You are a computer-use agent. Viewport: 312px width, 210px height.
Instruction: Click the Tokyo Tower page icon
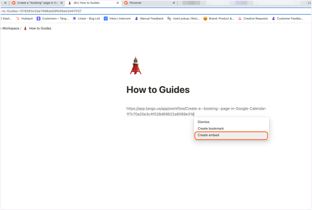[135, 66]
